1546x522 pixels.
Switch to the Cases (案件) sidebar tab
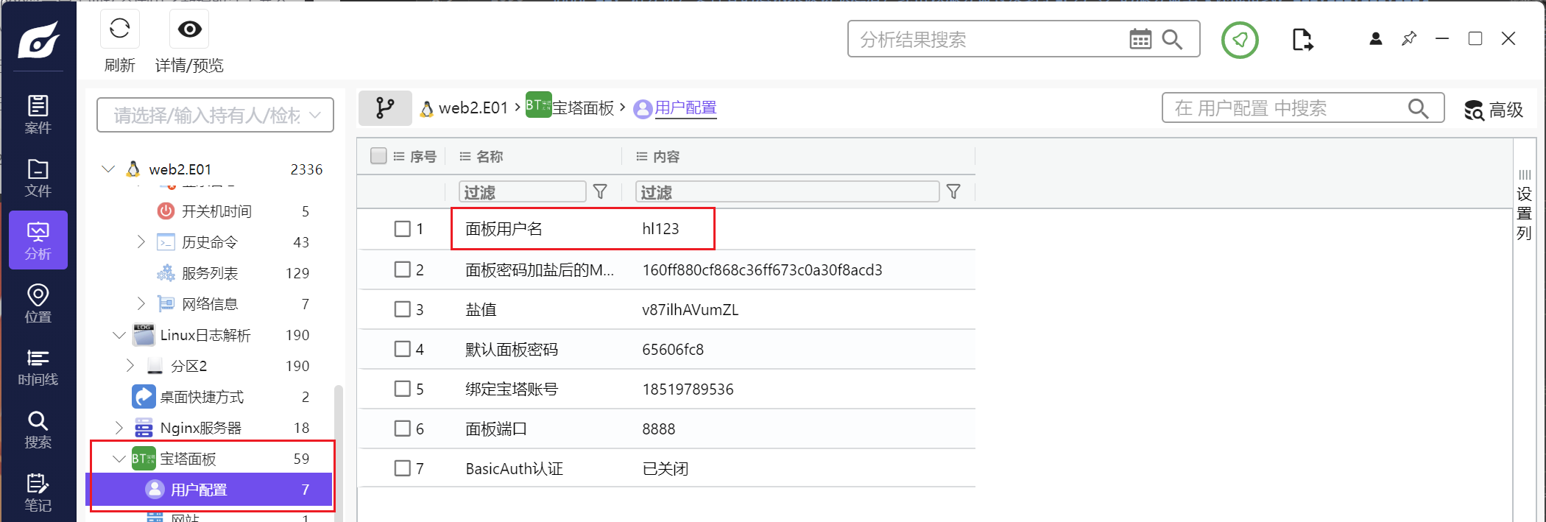(38, 114)
